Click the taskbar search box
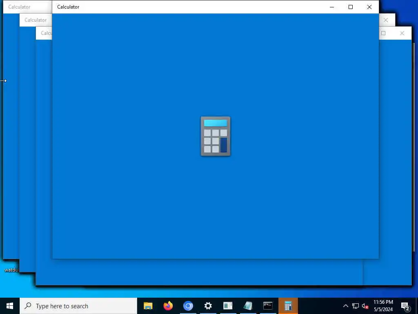The image size is (418, 314). (78, 306)
